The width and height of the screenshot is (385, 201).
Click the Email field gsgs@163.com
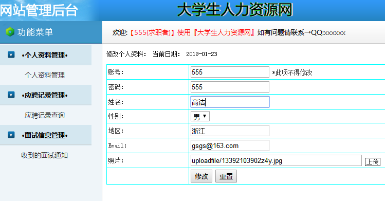point(230,145)
